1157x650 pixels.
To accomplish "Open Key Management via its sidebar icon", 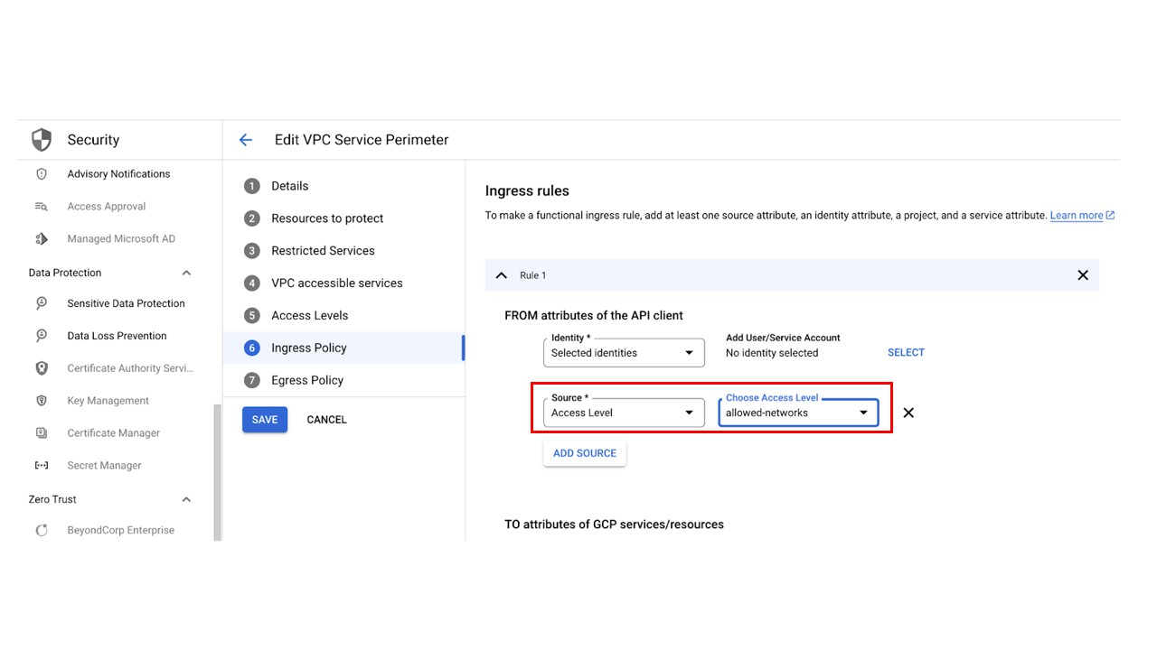I will pos(42,400).
